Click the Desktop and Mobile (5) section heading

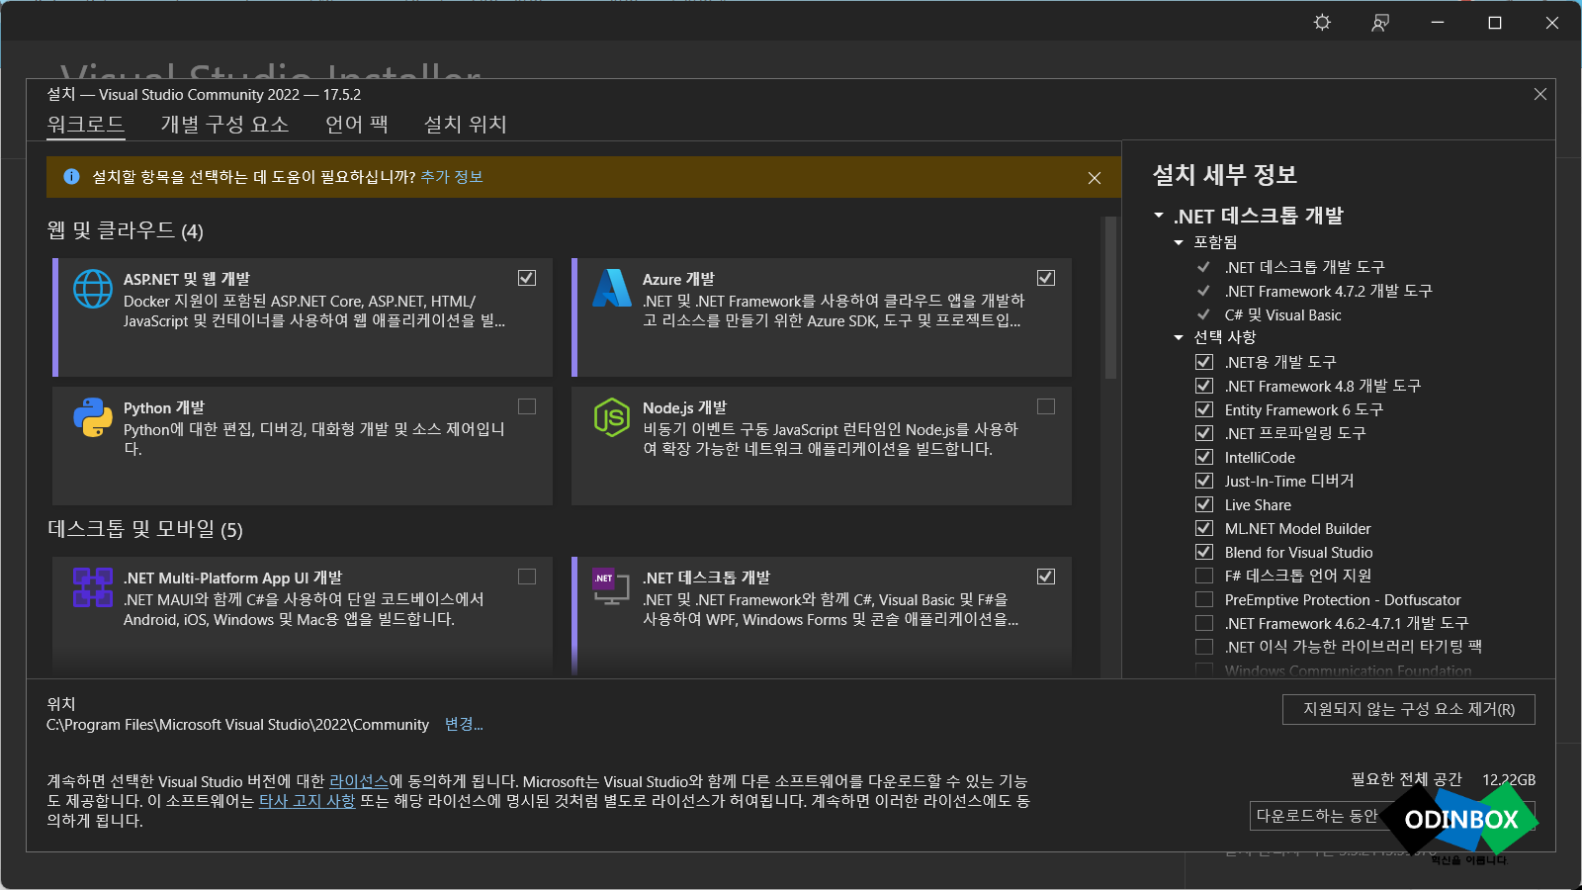145,529
